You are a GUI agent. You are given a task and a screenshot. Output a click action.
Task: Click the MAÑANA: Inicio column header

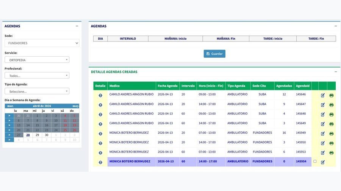pos(175,39)
